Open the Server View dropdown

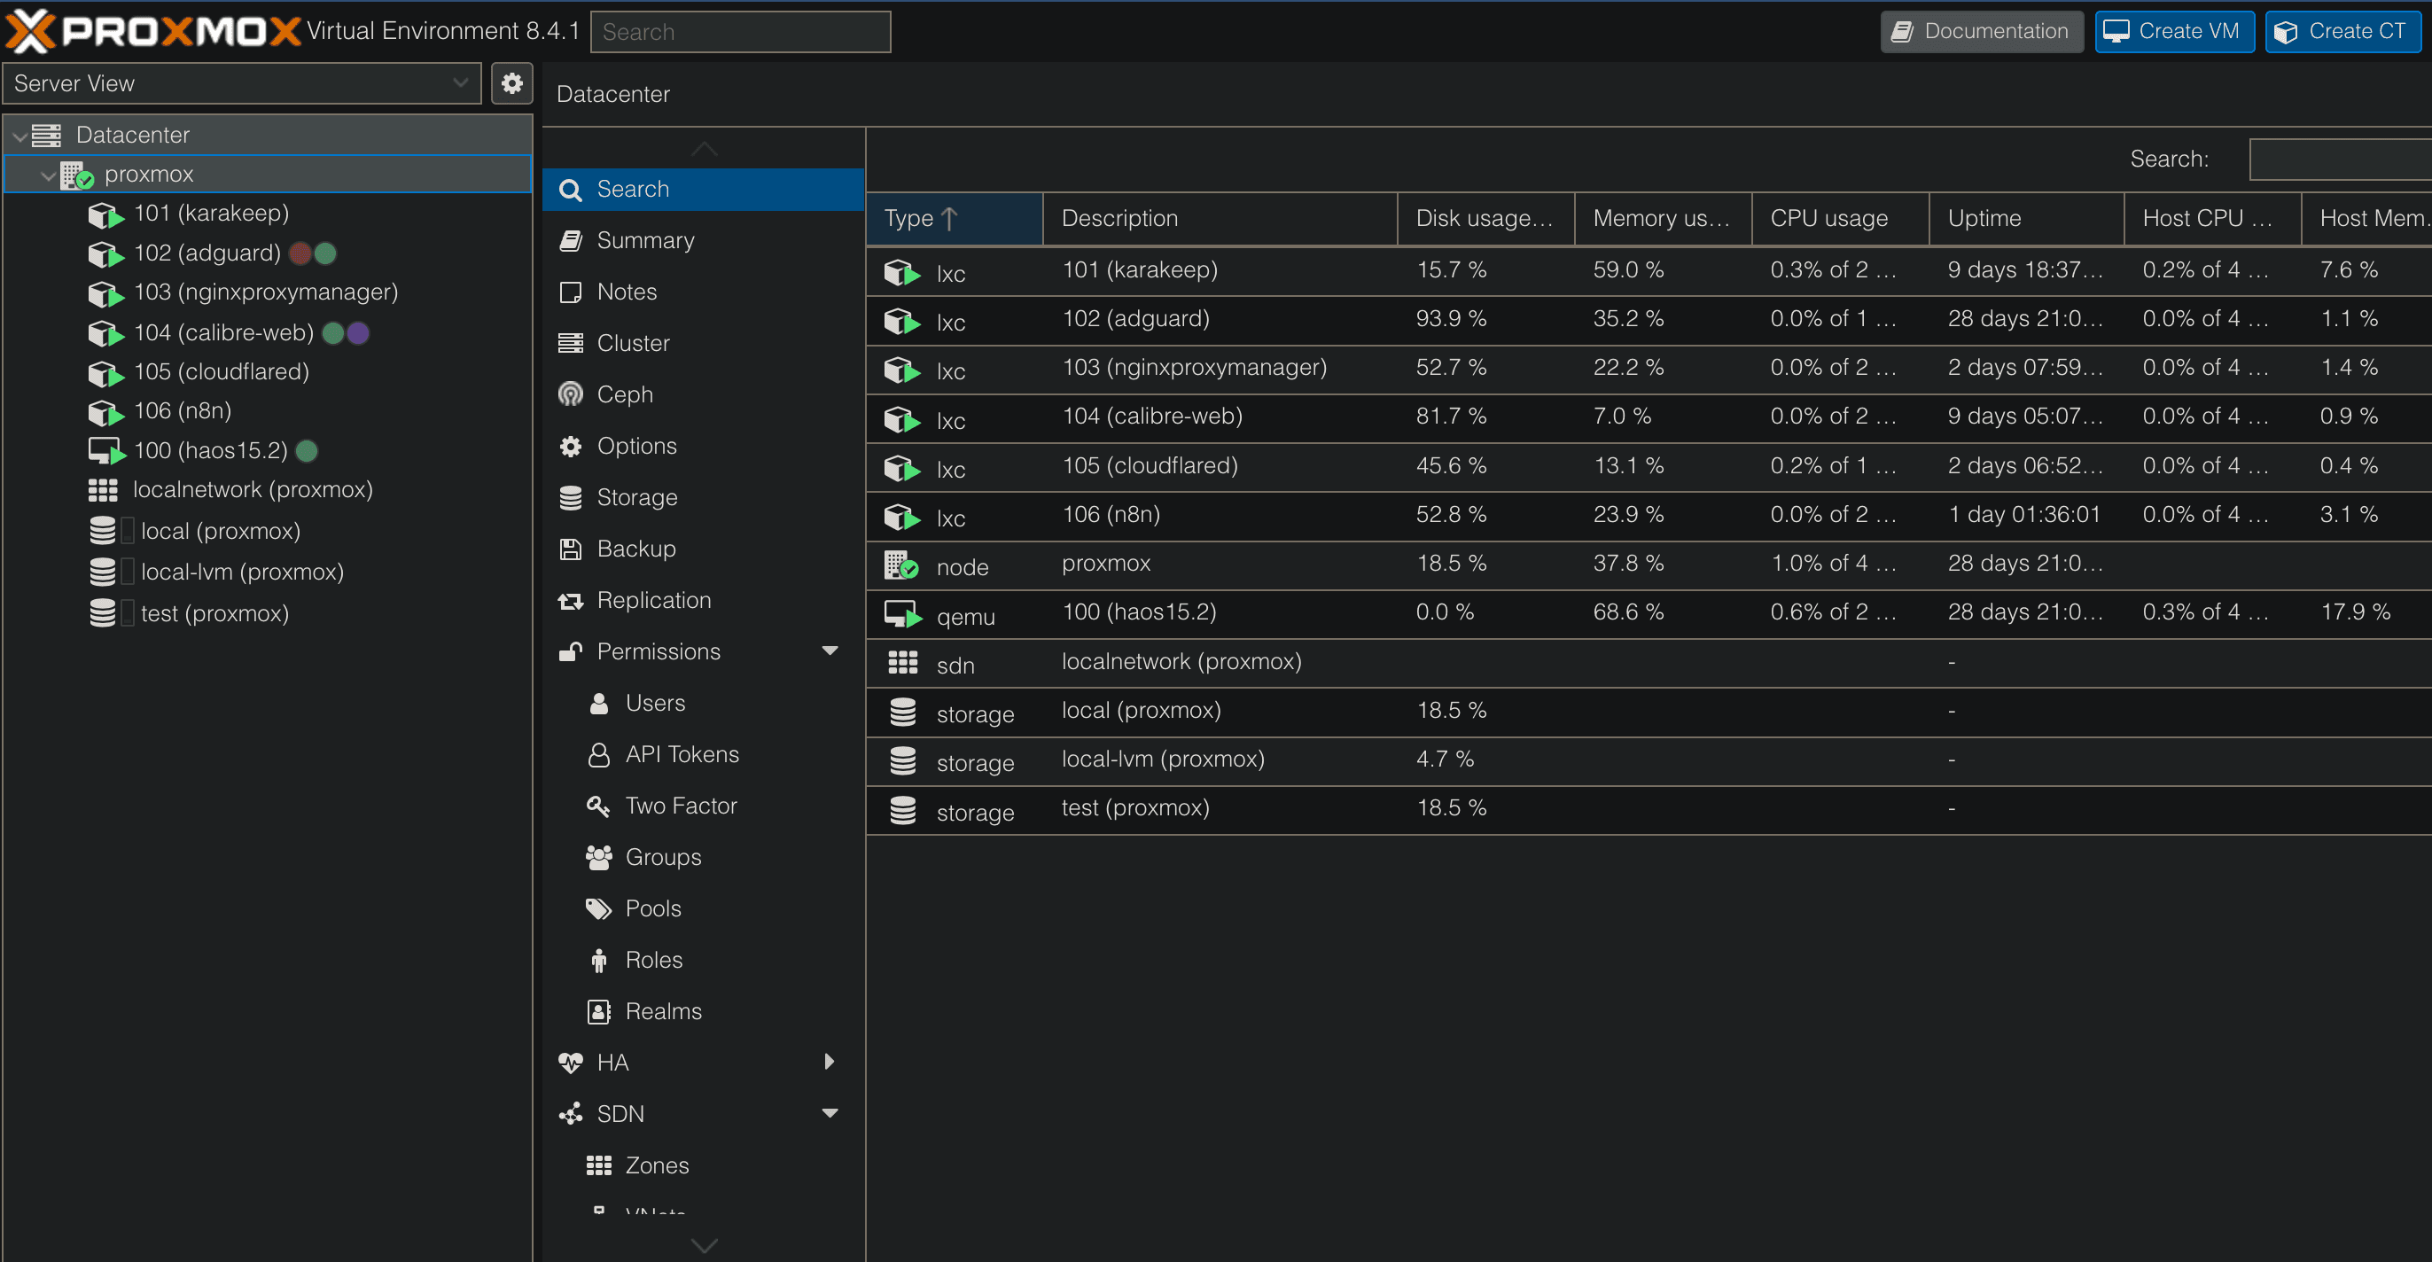pos(242,84)
